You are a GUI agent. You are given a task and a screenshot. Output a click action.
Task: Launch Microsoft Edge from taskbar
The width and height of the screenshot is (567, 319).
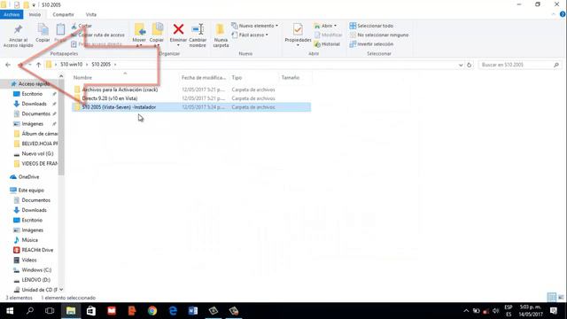pos(173,311)
